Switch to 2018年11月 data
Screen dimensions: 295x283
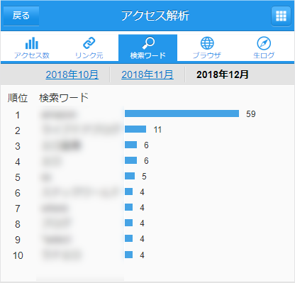coord(147,74)
